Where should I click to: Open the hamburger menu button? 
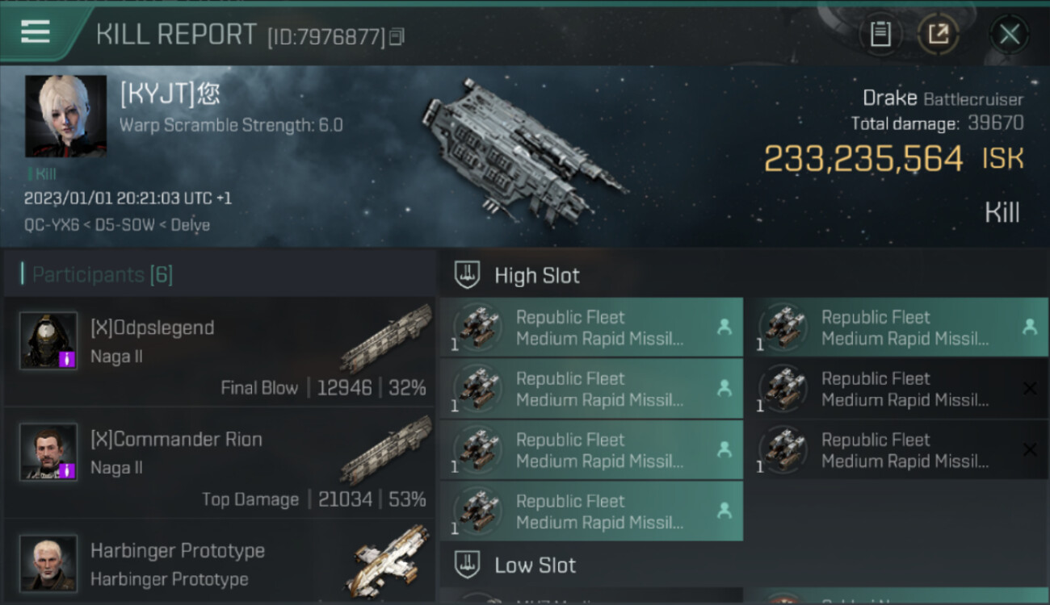pos(36,32)
